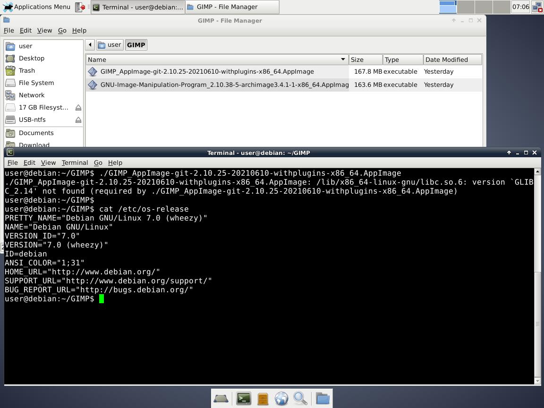Click Terminal title bar text
544x408 pixels.
pyautogui.click(x=258, y=153)
